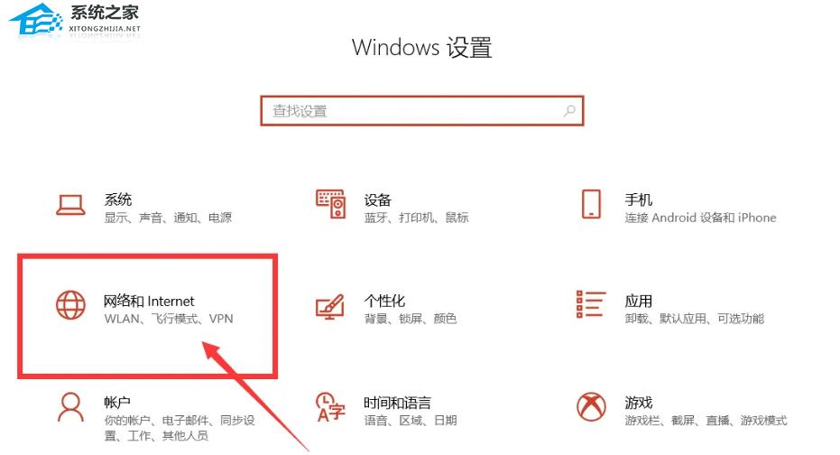Open the Accounts person icon
Screen dimensions: 840x455
coord(70,407)
